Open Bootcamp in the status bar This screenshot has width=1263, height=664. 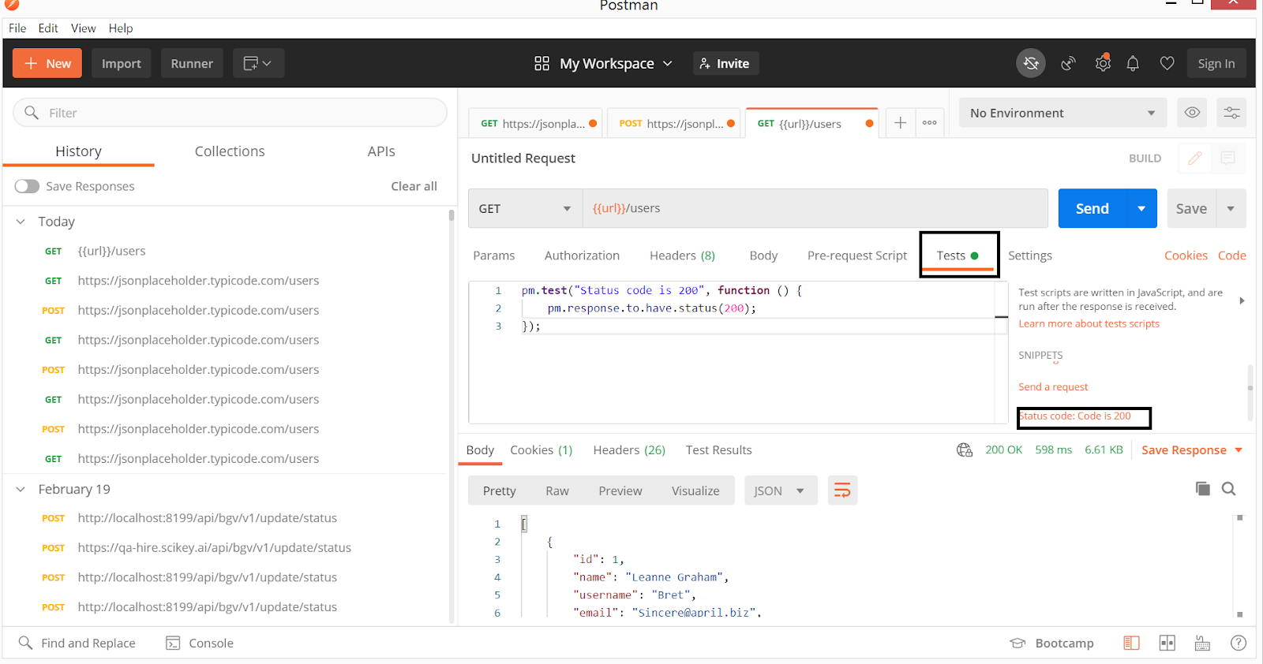(1052, 643)
